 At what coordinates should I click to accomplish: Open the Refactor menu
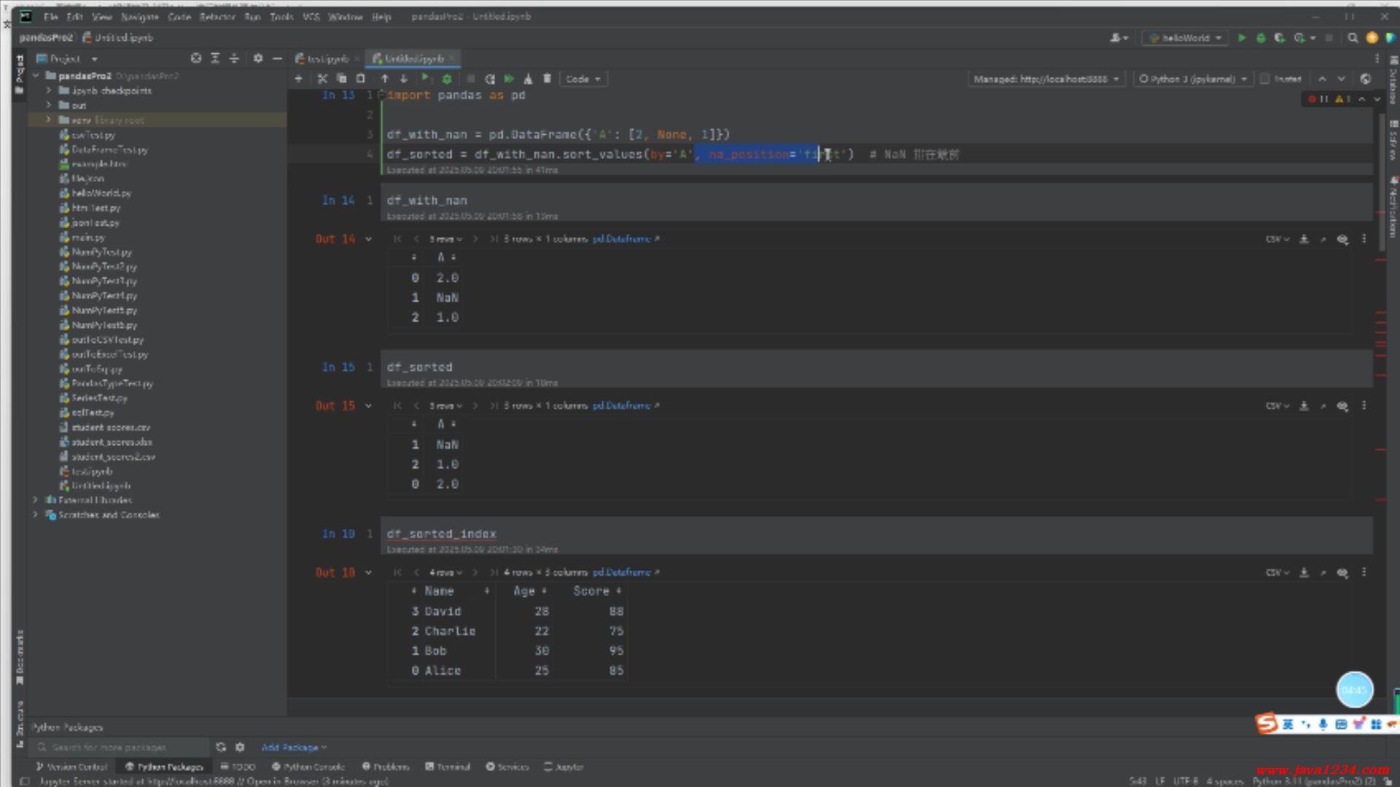[x=217, y=16]
